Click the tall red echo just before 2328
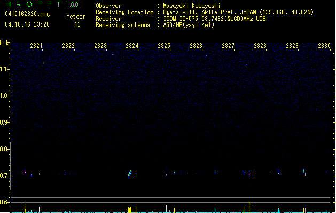The image size is (336, 213). coord(254,174)
